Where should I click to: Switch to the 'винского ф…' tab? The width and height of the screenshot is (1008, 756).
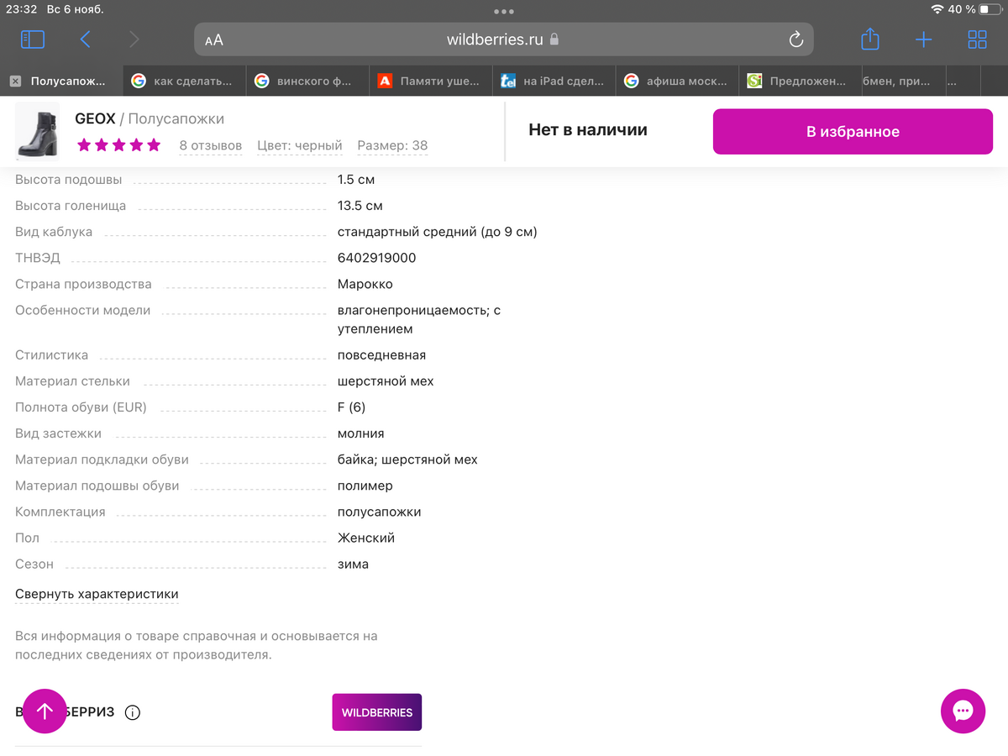(308, 81)
